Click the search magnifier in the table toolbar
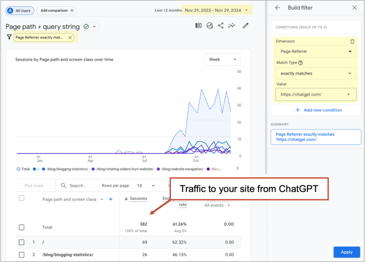Screen dimensions: 365x262 pyautogui.click(x=63, y=185)
